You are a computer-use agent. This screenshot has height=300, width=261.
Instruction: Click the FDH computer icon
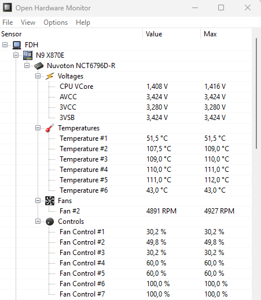17,45
